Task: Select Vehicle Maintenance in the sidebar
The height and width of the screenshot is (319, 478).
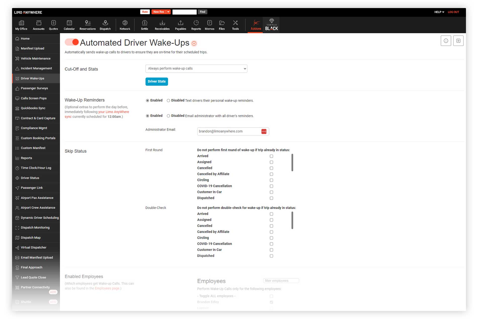Action: coord(35,59)
